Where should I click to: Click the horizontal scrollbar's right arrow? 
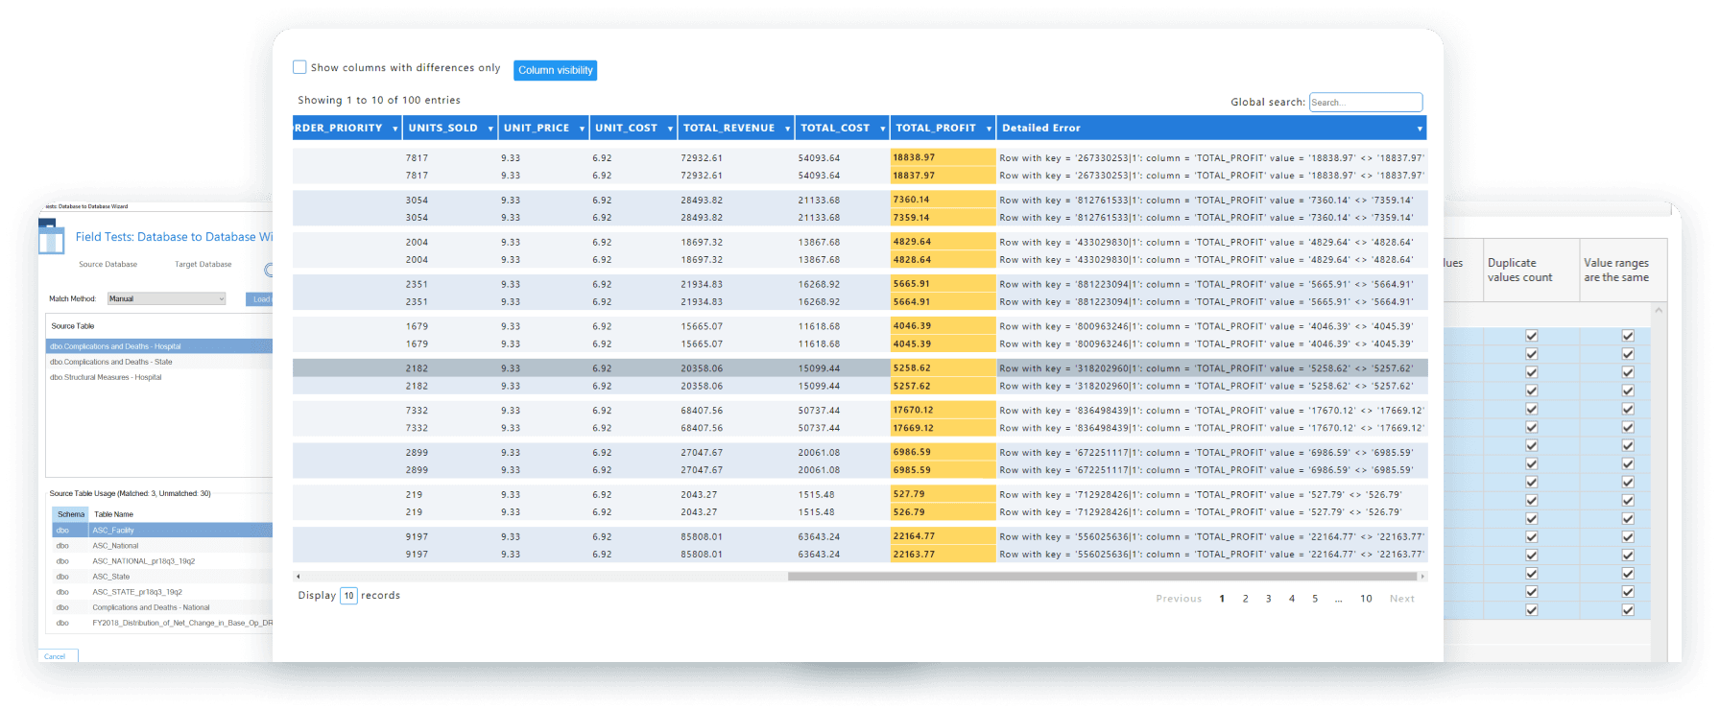1421,577
